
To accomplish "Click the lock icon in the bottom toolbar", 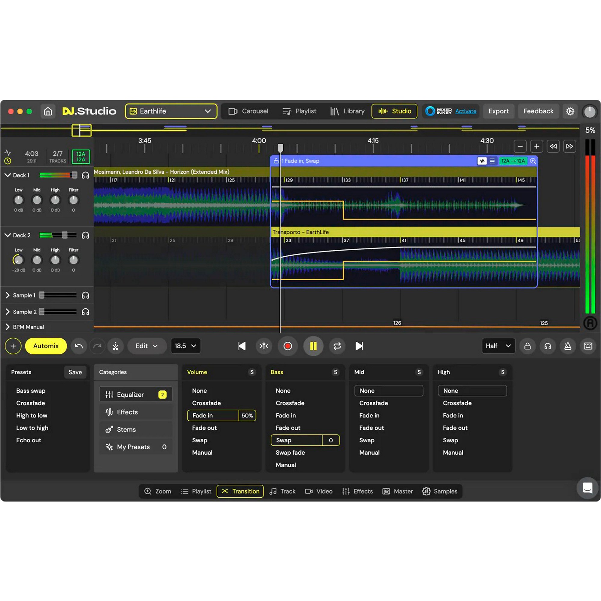I will pyautogui.click(x=528, y=346).
